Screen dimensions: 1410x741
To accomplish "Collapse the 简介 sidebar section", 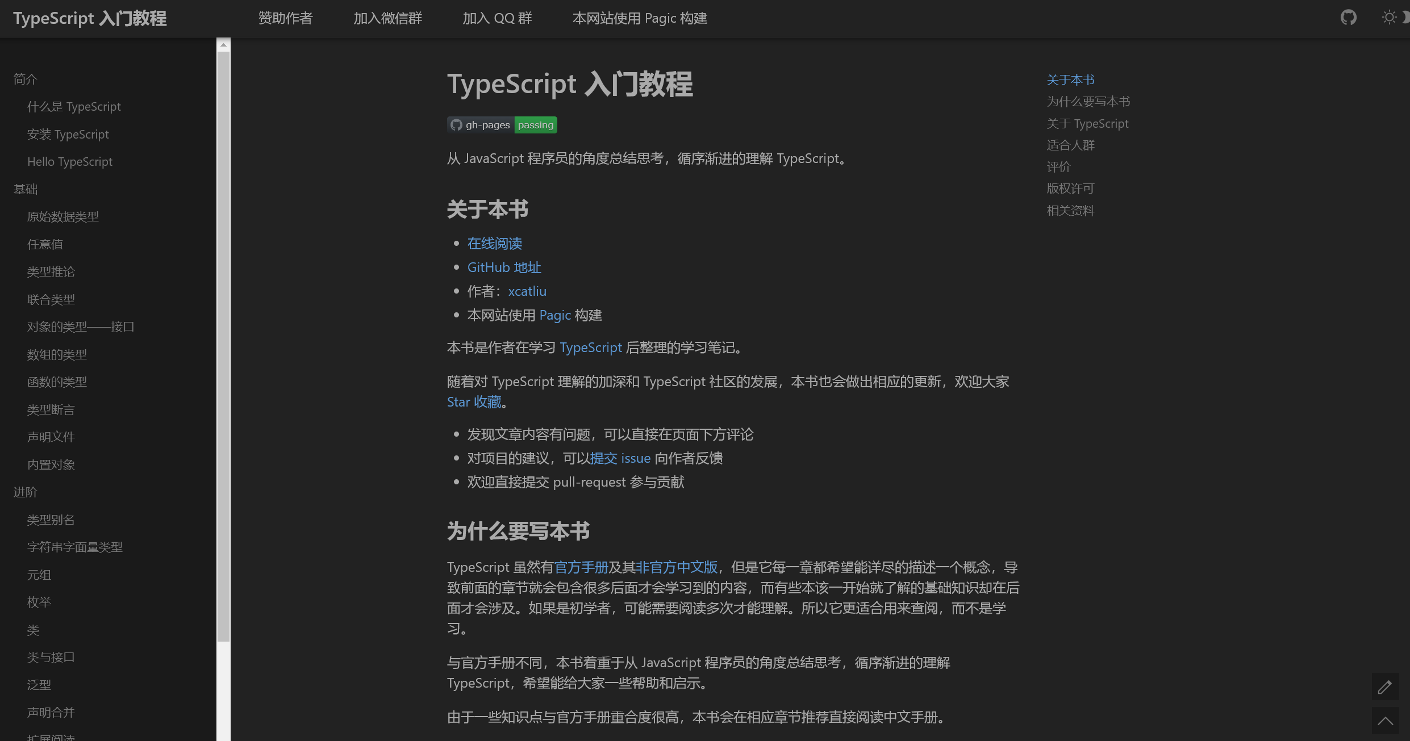I will [x=26, y=79].
